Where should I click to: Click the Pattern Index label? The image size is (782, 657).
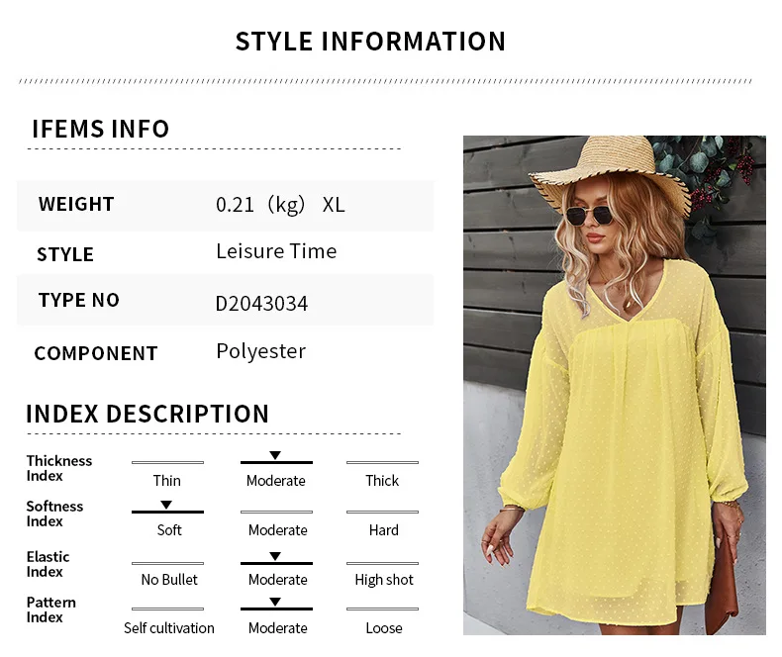50,610
